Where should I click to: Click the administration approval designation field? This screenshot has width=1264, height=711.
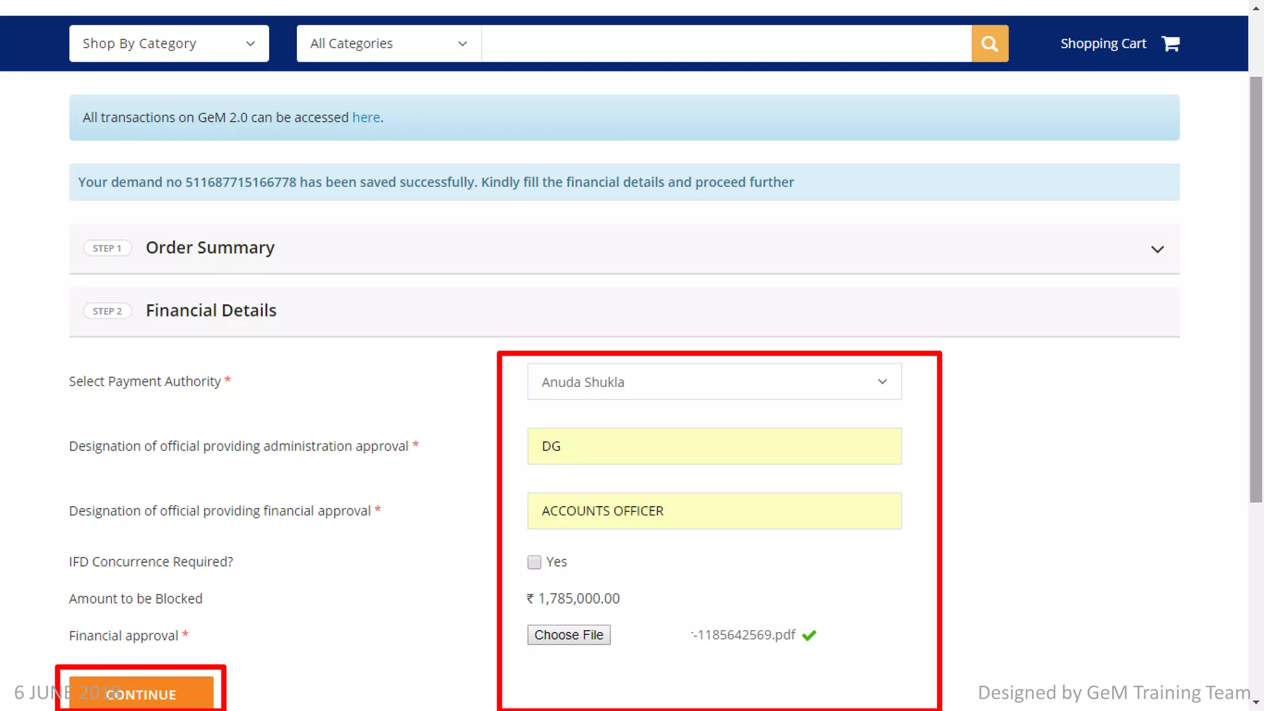(714, 446)
